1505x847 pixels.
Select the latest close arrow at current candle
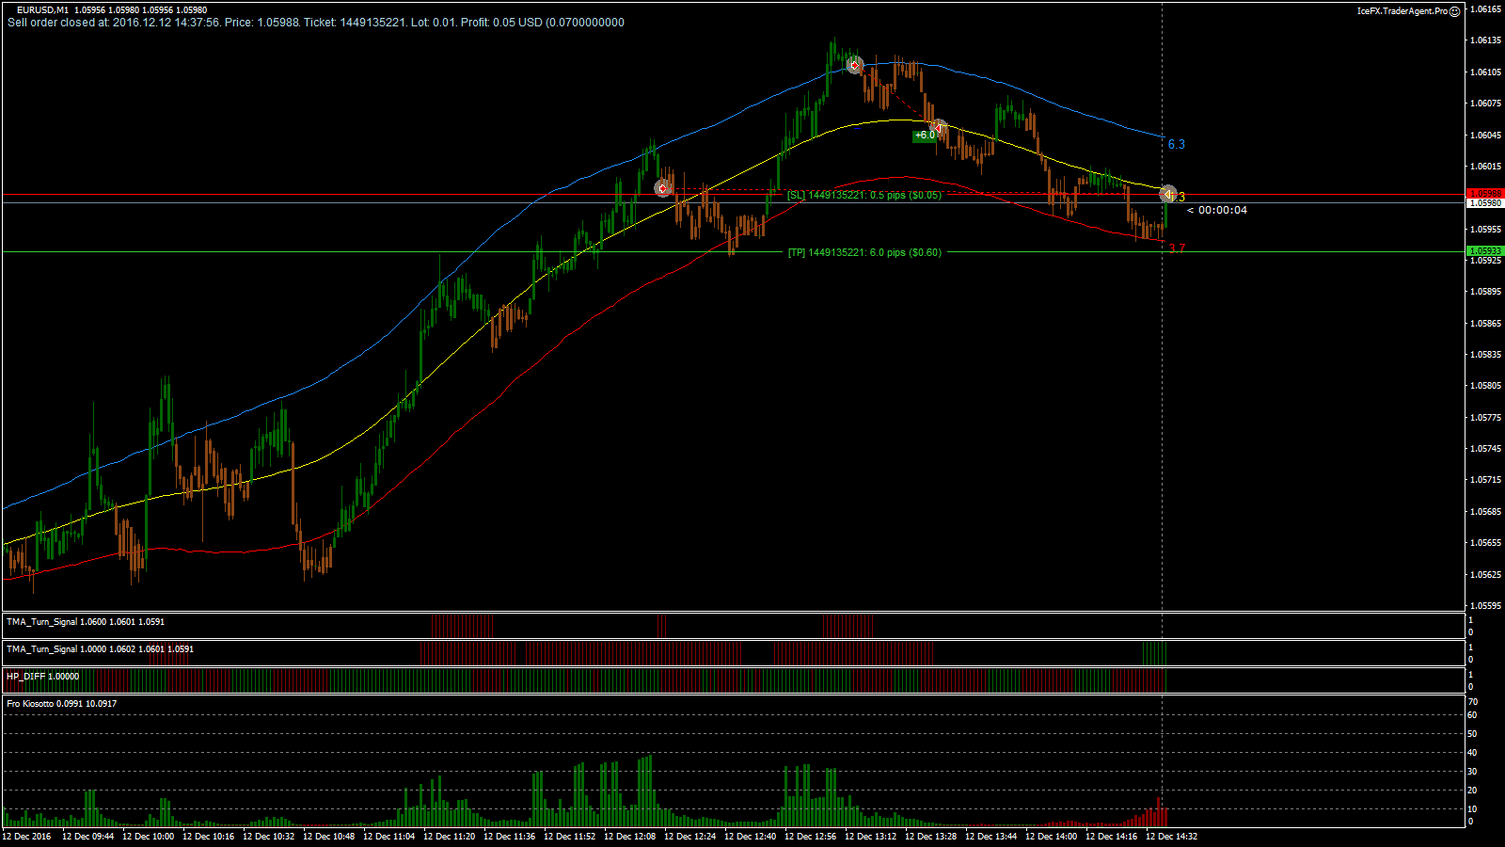(x=1168, y=194)
